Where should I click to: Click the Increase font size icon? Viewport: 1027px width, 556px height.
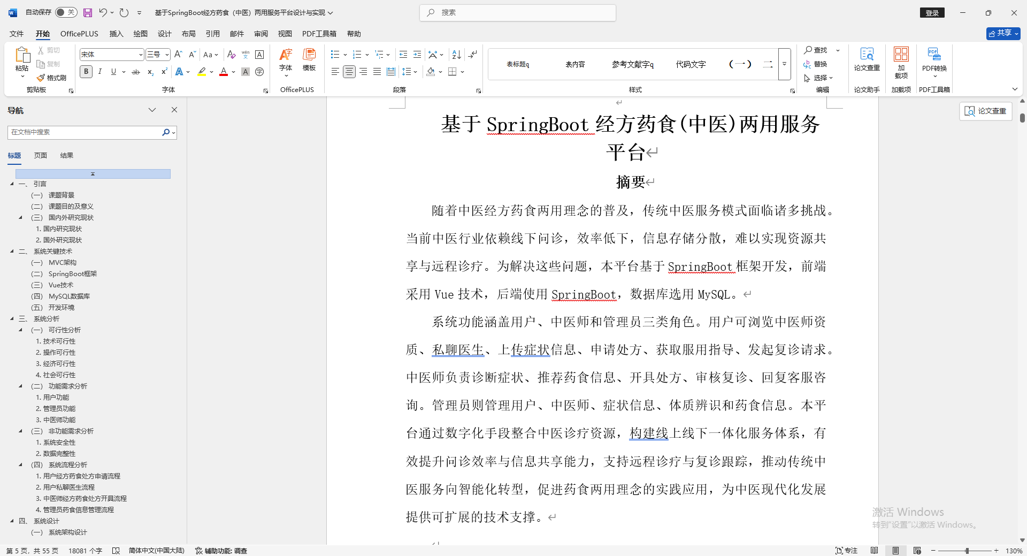click(179, 55)
